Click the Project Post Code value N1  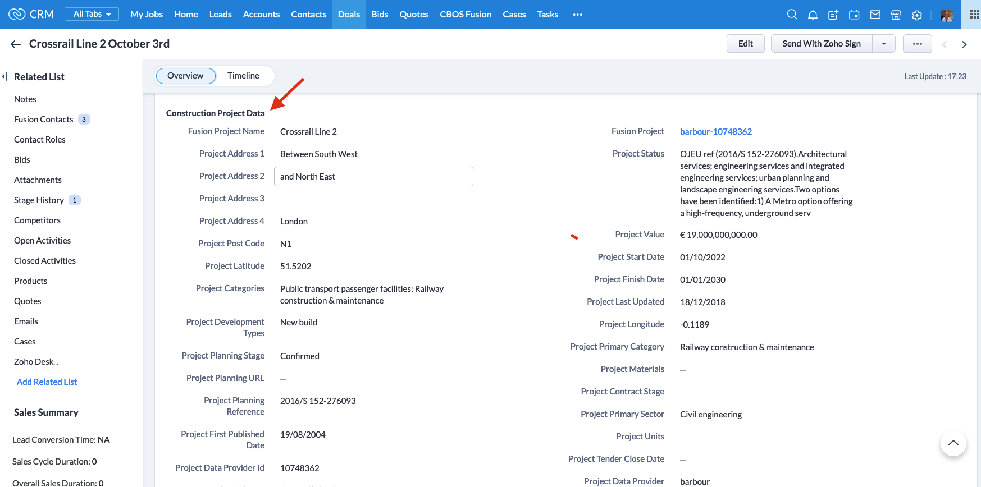pos(286,244)
